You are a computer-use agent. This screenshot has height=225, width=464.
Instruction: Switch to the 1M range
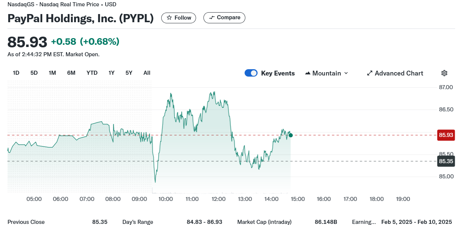pyautogui.click(x=52, y=73)
